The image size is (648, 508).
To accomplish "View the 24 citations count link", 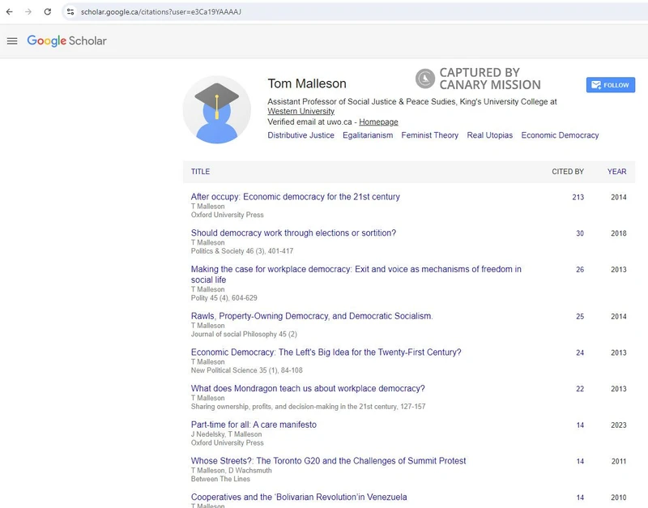I will 580,352.
